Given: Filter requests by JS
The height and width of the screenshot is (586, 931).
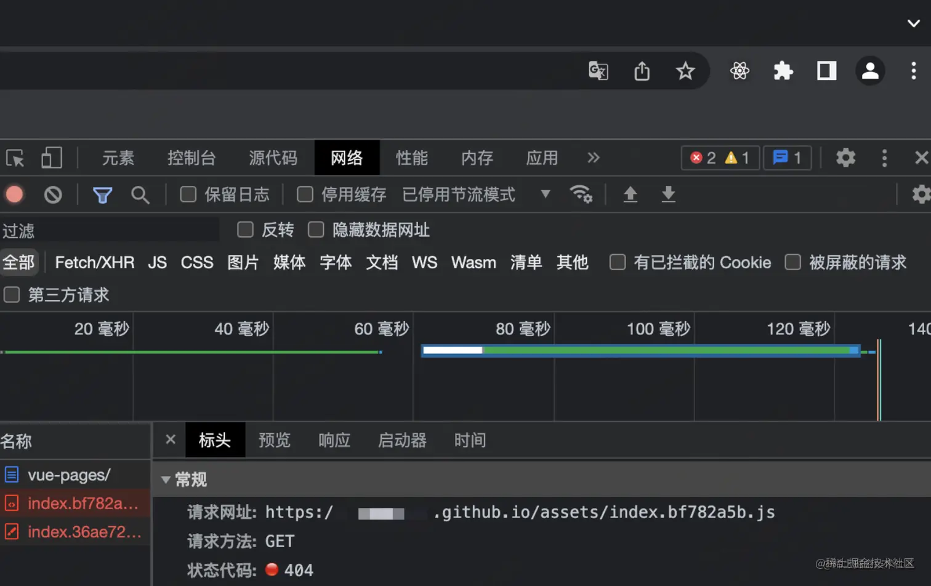Looking at the screenshot, I should tap(157, 262).
